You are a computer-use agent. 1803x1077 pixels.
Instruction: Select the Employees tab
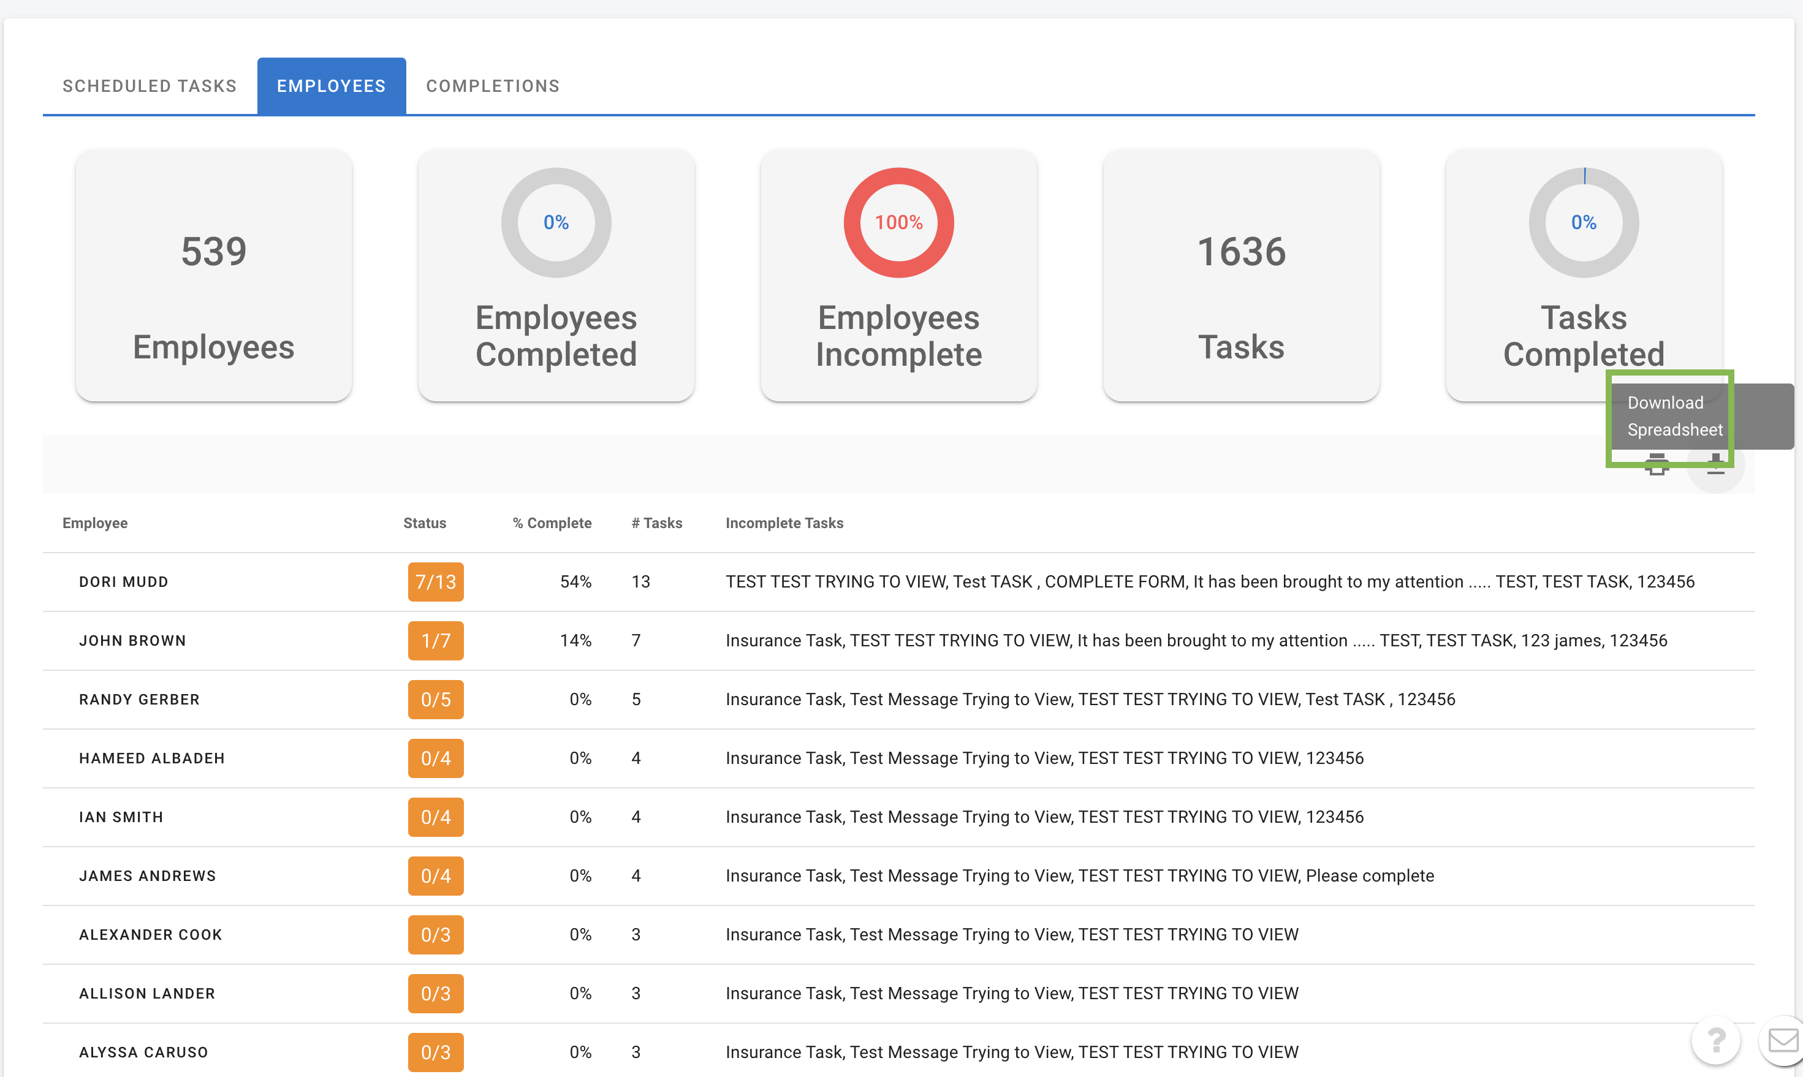(x=331, y=86)
